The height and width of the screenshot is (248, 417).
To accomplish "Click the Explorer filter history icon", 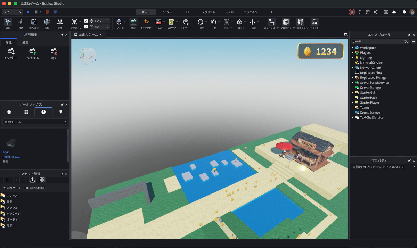I will 407,41.
